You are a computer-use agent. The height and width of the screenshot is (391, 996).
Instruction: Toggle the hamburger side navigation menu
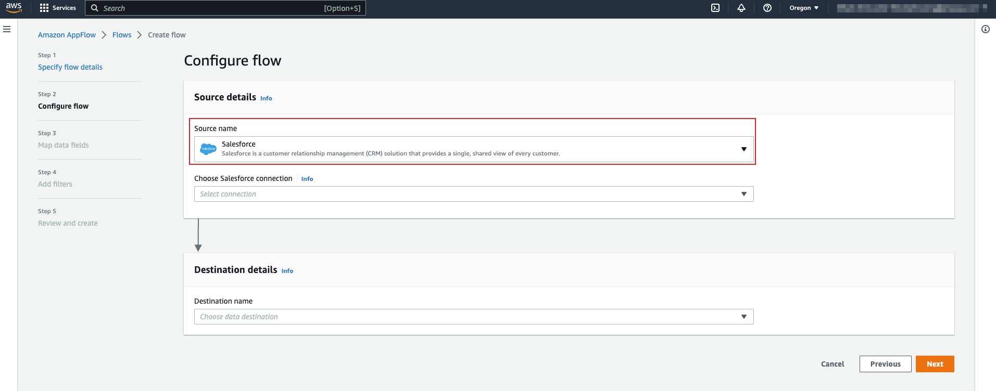(7, 29)
